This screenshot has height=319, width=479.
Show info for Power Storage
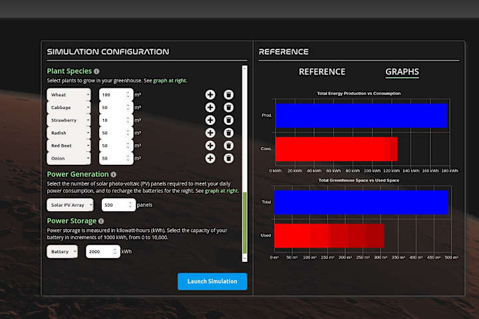pyautogui.click(x=101, y=221)
